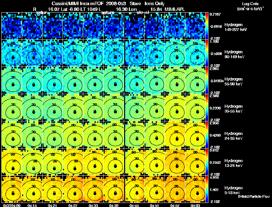Click the 'Stare' word in the title
Screen dimensions: 272x207
tap(135, 3)
